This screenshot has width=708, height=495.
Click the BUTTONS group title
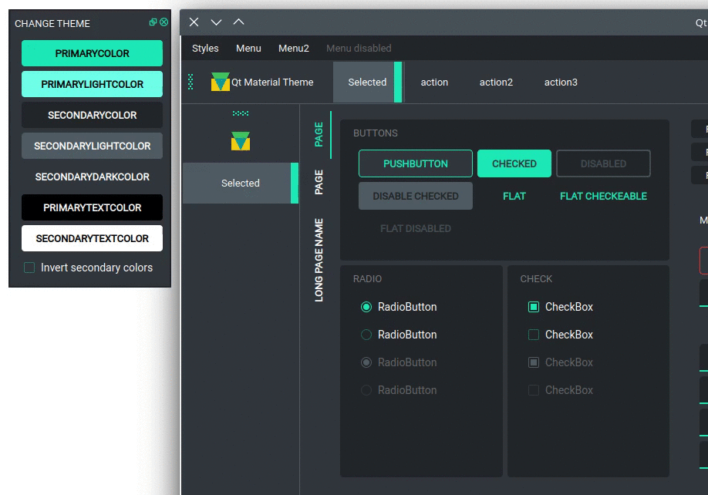tap(376, 133)
